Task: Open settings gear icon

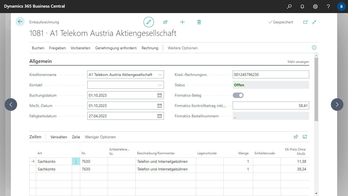Action: [315, 6]
